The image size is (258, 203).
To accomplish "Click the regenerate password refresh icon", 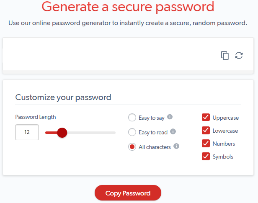I will pyautogui.click(x=239, y=55).
